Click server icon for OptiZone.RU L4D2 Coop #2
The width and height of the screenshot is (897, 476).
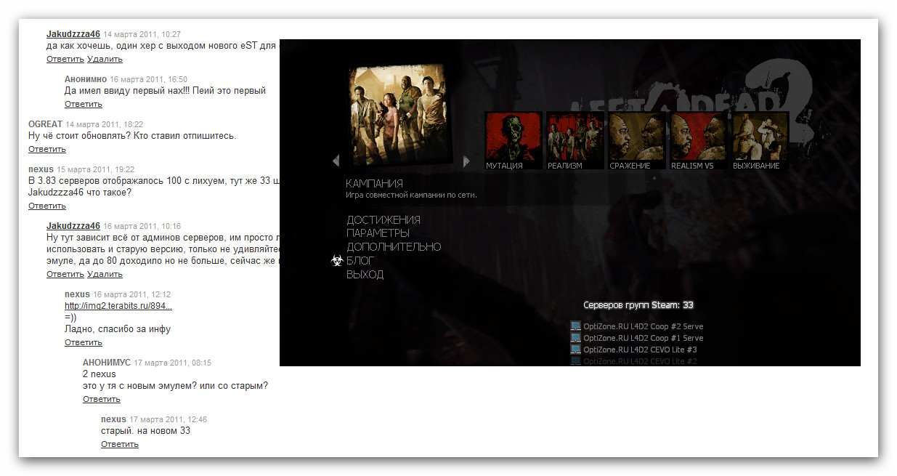click(576, 326)
